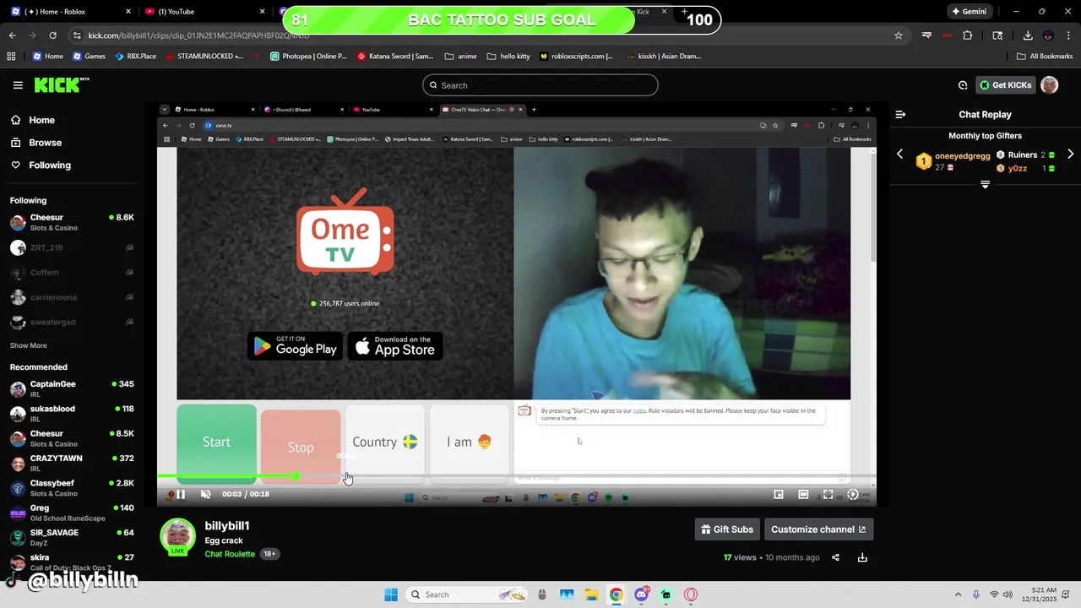
Task: Open the hello kitty bookmarks folder
Action: tap(509, 57)
